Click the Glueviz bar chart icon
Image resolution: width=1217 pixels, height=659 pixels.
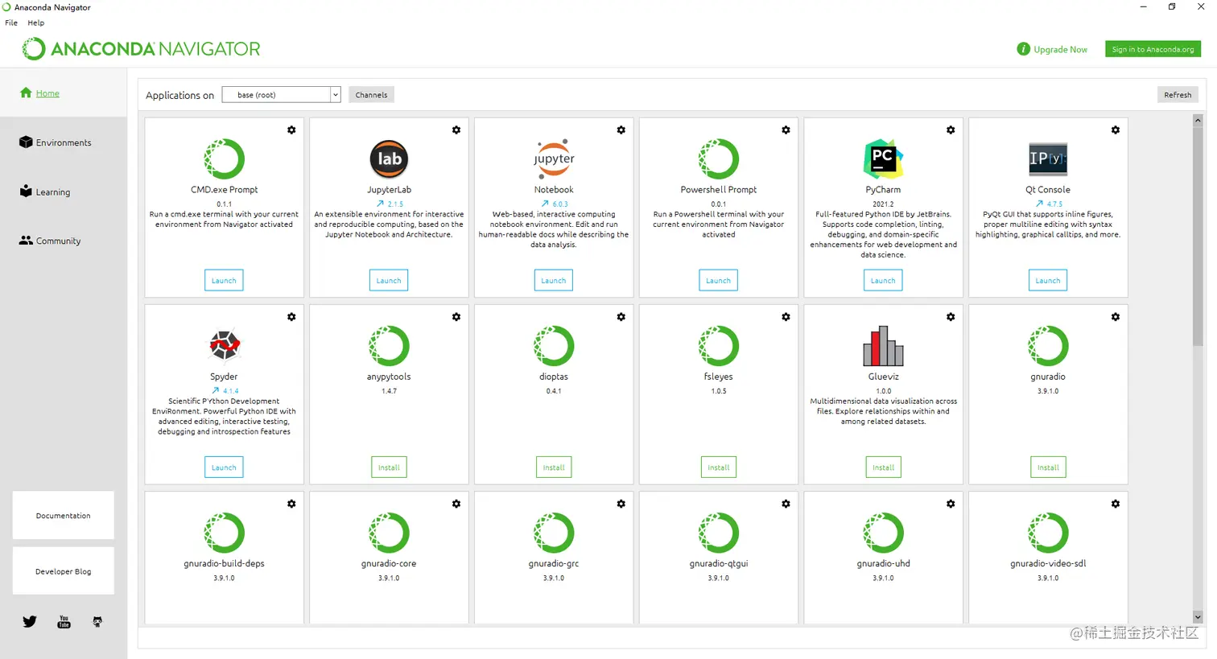pos(883,346)
